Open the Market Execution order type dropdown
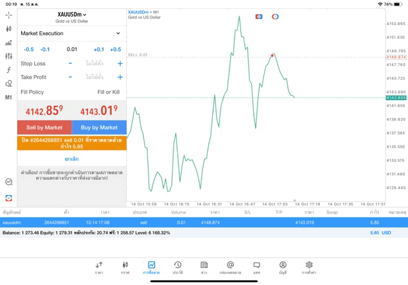Image resolution: width=408 pixels, height=285 pixels. [71, 33]
